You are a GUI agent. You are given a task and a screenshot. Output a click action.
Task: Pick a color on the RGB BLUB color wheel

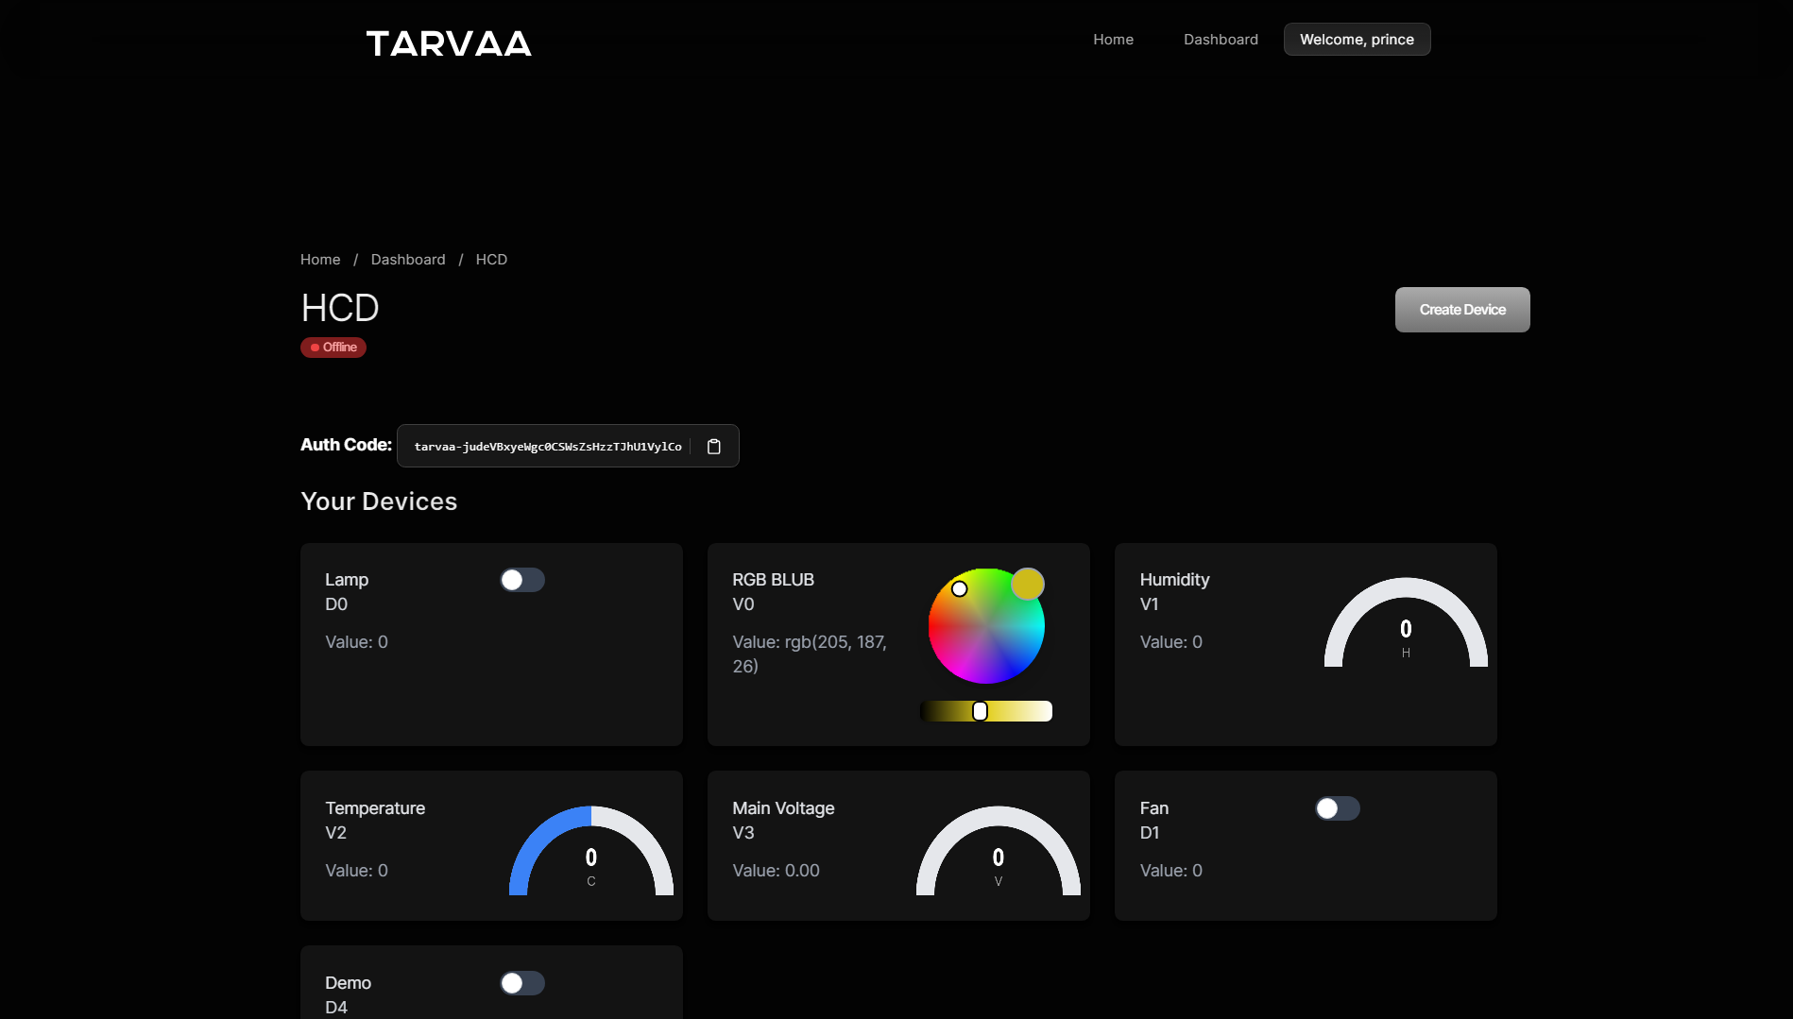(x=986, y=625)
